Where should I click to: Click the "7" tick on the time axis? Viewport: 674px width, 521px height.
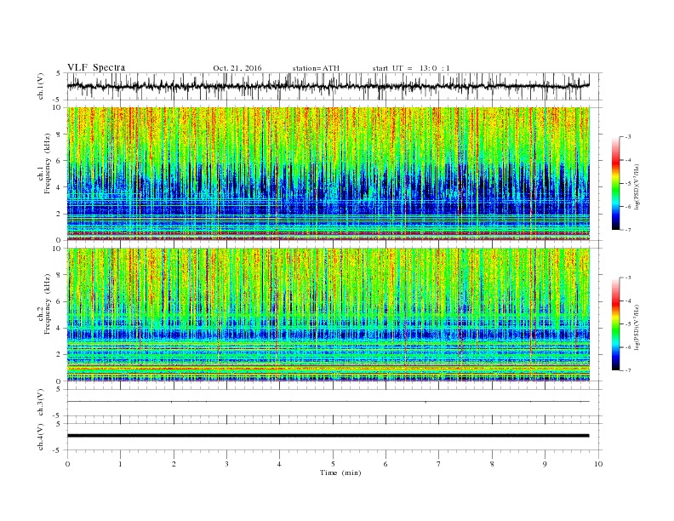[439, 464]
